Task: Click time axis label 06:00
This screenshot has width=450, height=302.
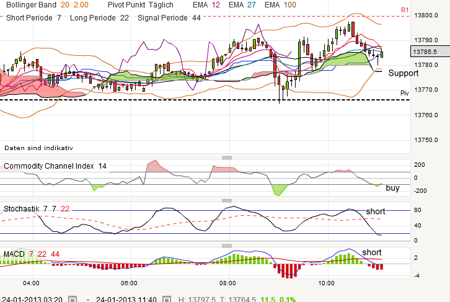Action: click(x=129, y=283)
